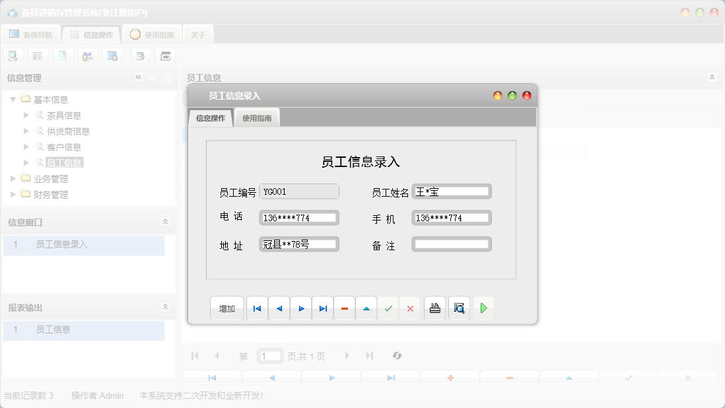Expand the 财务管理 folder
The width and height of the screenshot is (725, 408).
(x=11, y=194)
